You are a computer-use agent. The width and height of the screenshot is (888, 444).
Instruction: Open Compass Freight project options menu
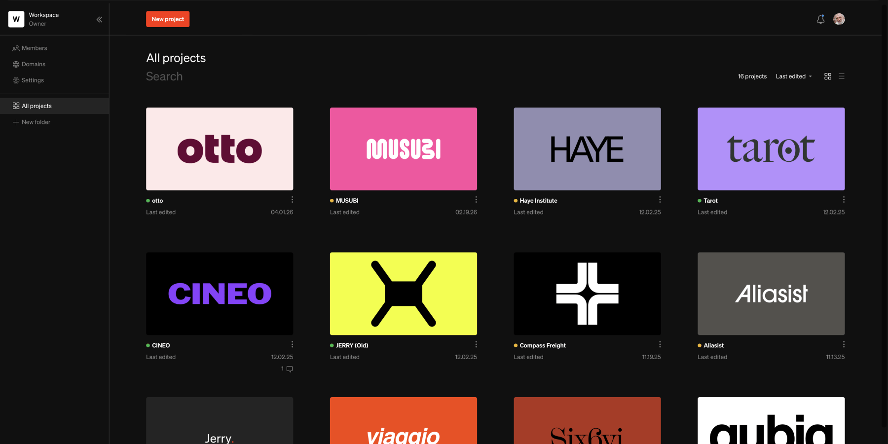tap(660, 344)
